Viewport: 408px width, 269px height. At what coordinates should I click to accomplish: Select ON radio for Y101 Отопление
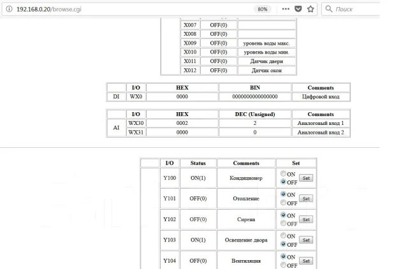(283, 194)
